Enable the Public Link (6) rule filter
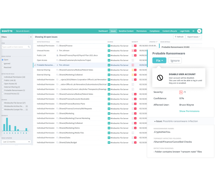This screenshot has width=223, height=186. [3, 80]
